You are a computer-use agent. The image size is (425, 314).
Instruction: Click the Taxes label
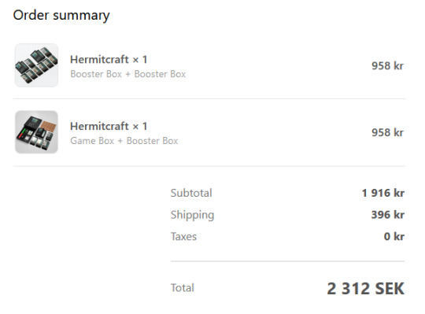183,237
